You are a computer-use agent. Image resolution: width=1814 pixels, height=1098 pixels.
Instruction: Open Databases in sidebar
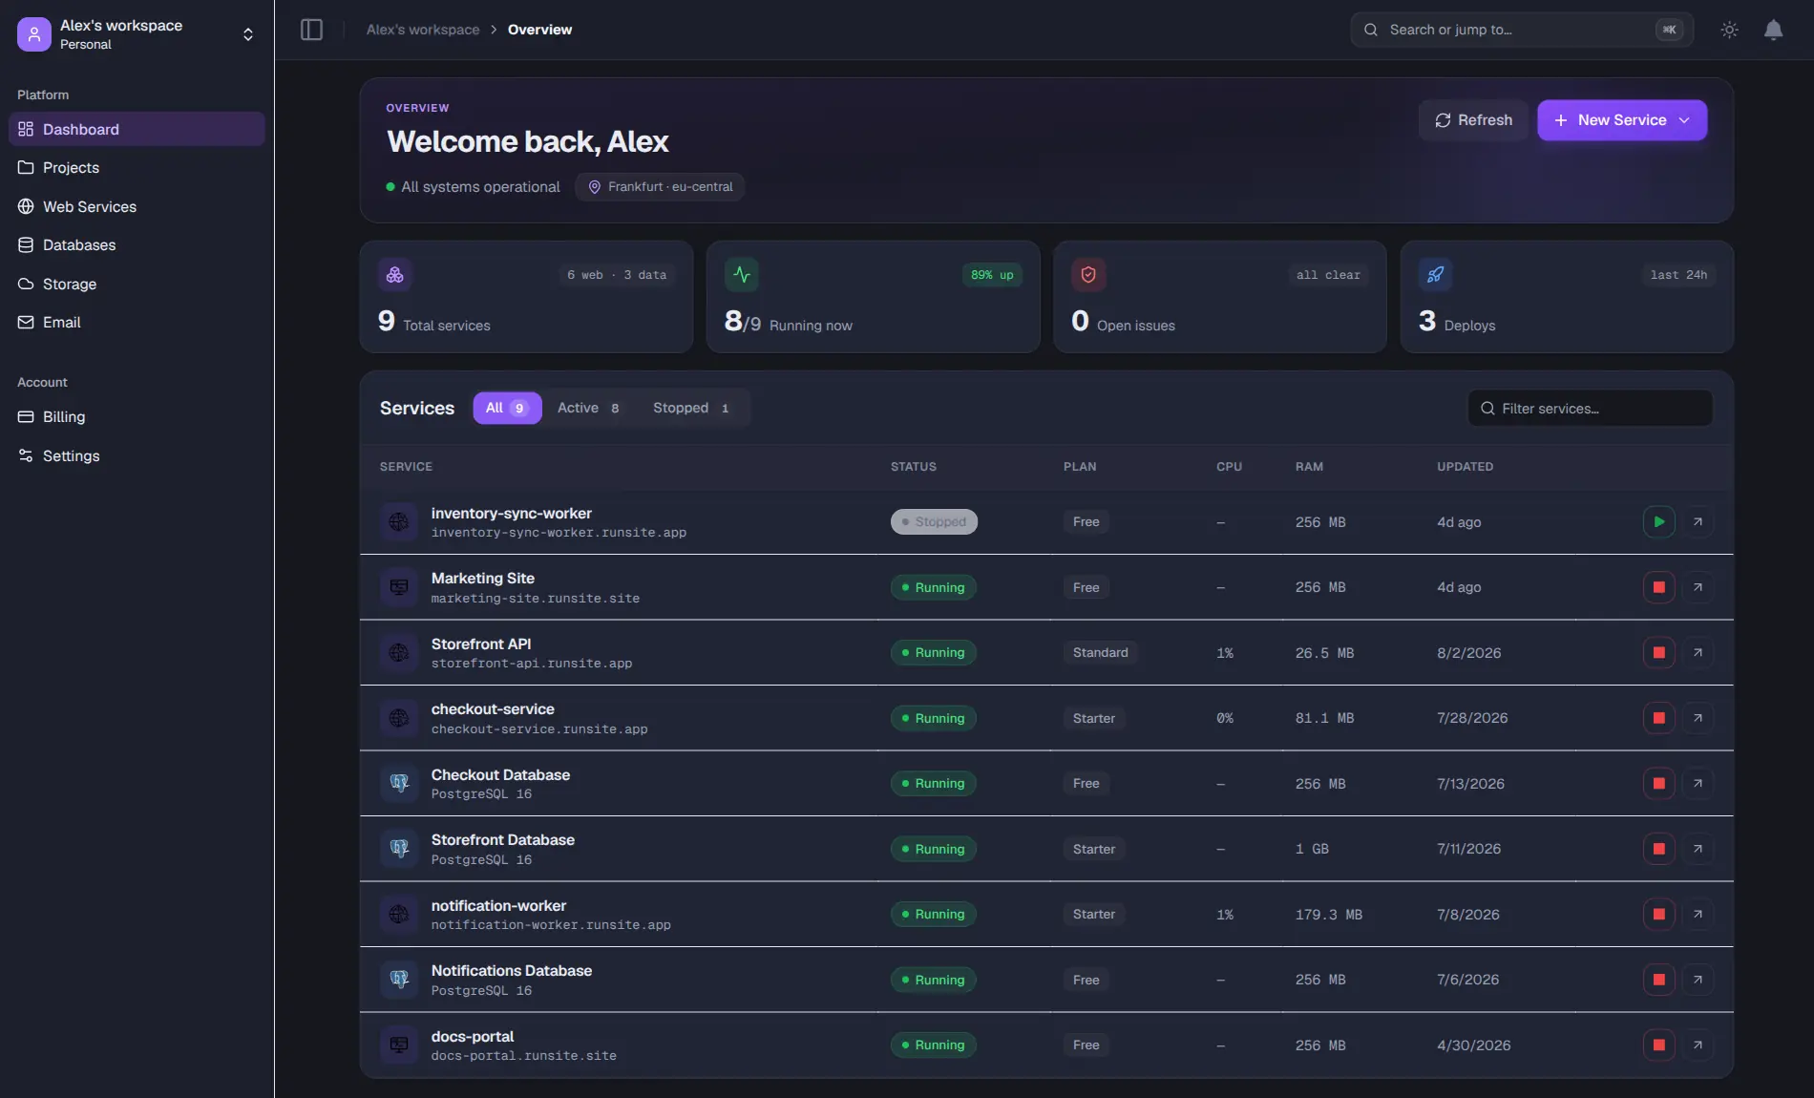[x=137, y=245]
